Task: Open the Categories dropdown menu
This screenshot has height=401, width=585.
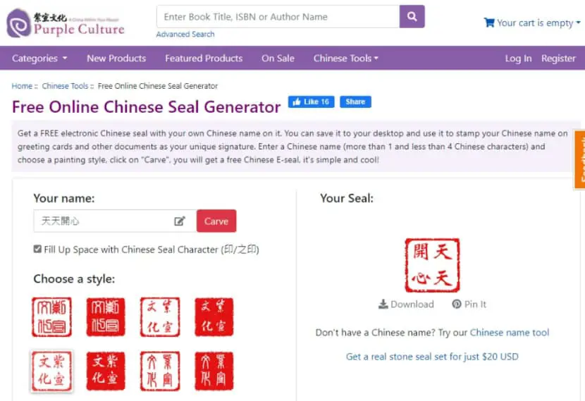Action: (39, 58)
